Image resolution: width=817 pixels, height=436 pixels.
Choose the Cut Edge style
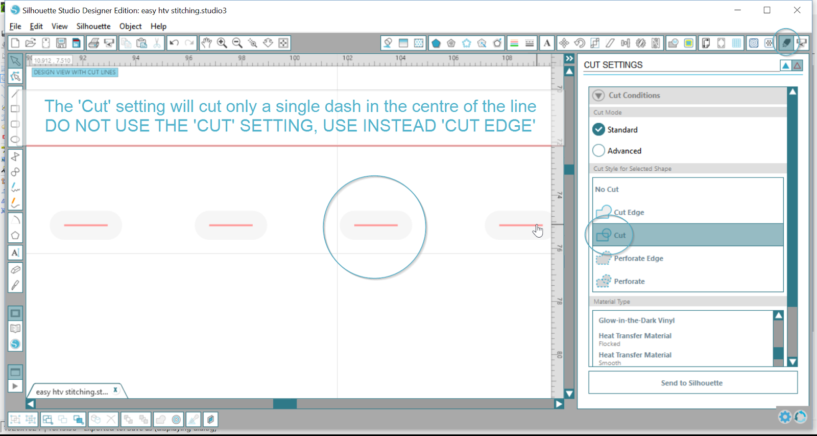tap(688, 212)
